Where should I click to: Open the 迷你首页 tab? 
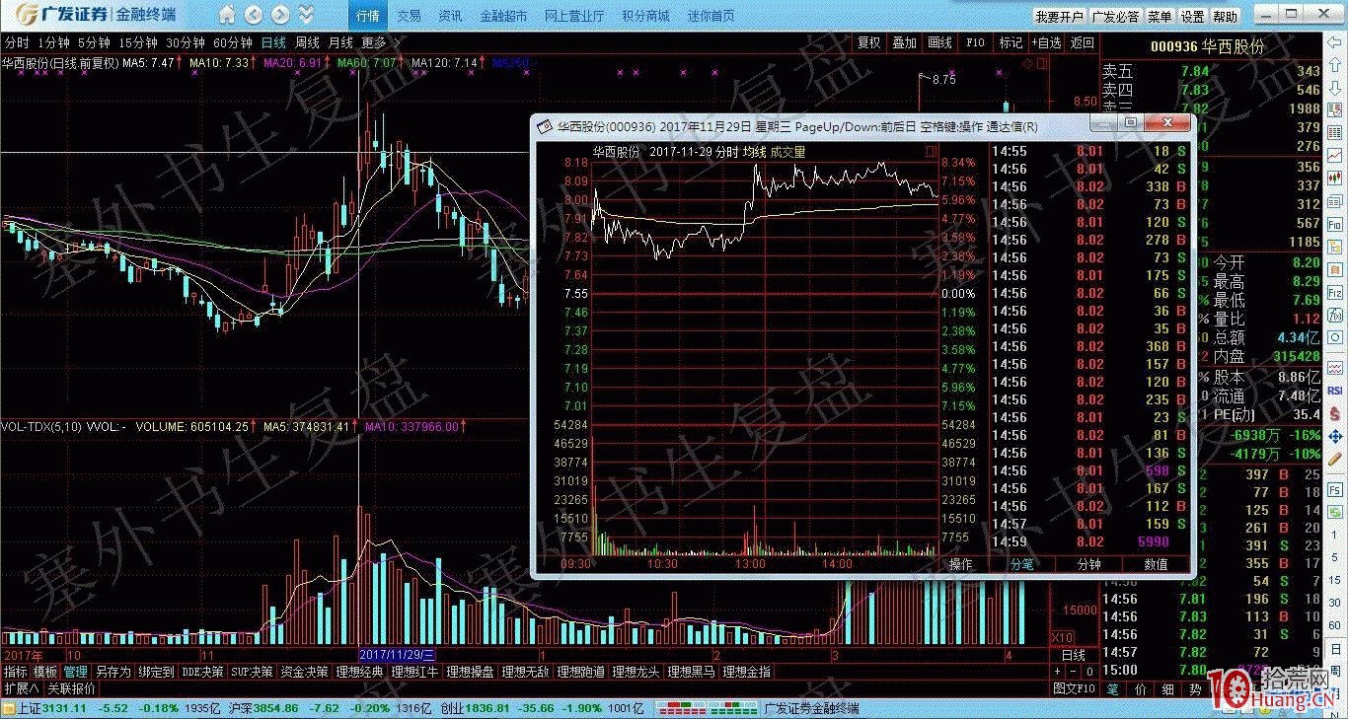[x=711, y=16]
